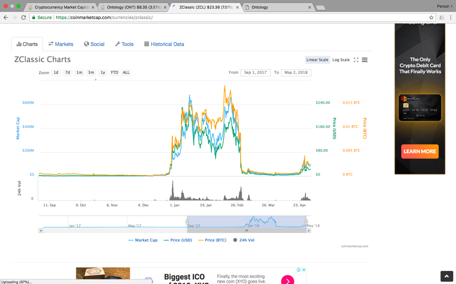
Task: Switch to Cryptocurrency Market Capital tab
Action: point(61,7)
